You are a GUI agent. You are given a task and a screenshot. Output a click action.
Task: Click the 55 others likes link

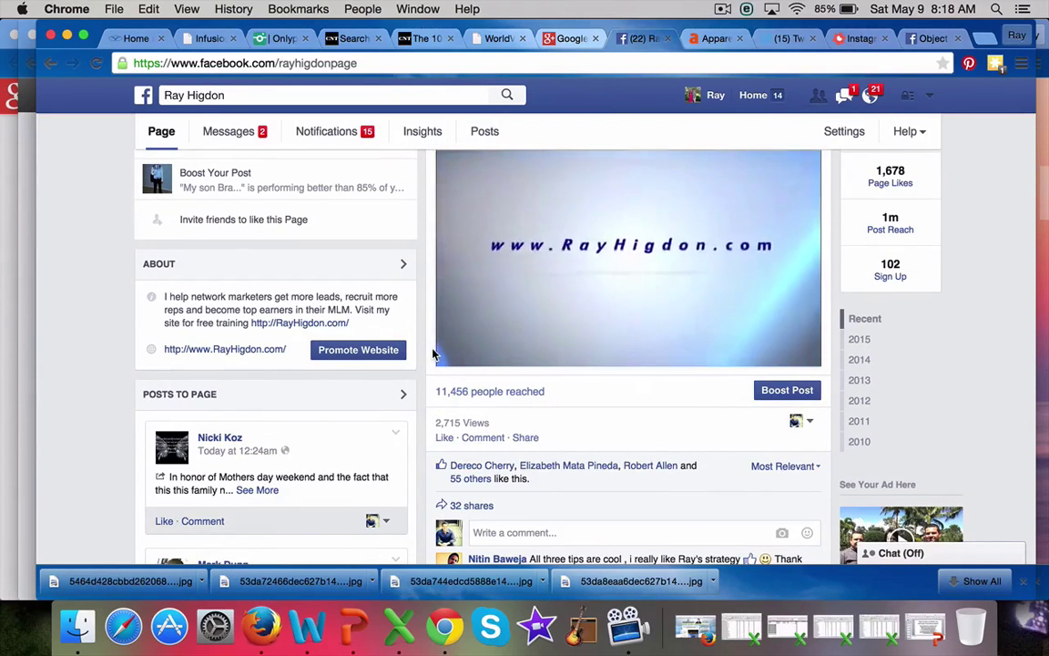[x=470, y=478]
